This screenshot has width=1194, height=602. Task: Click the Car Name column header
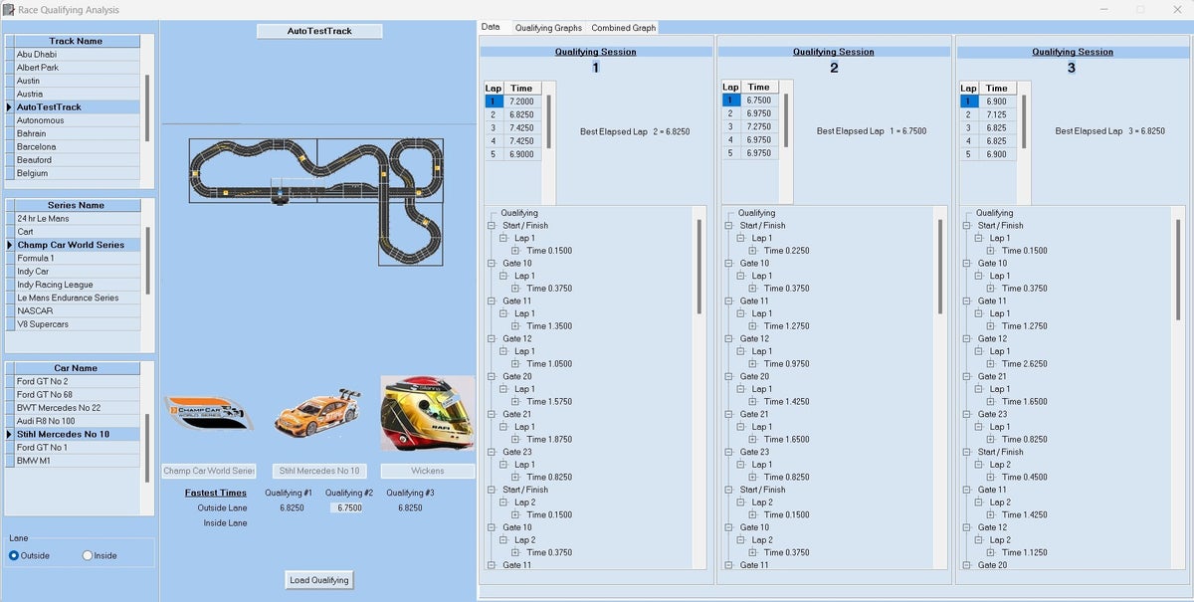pos(77,368)
